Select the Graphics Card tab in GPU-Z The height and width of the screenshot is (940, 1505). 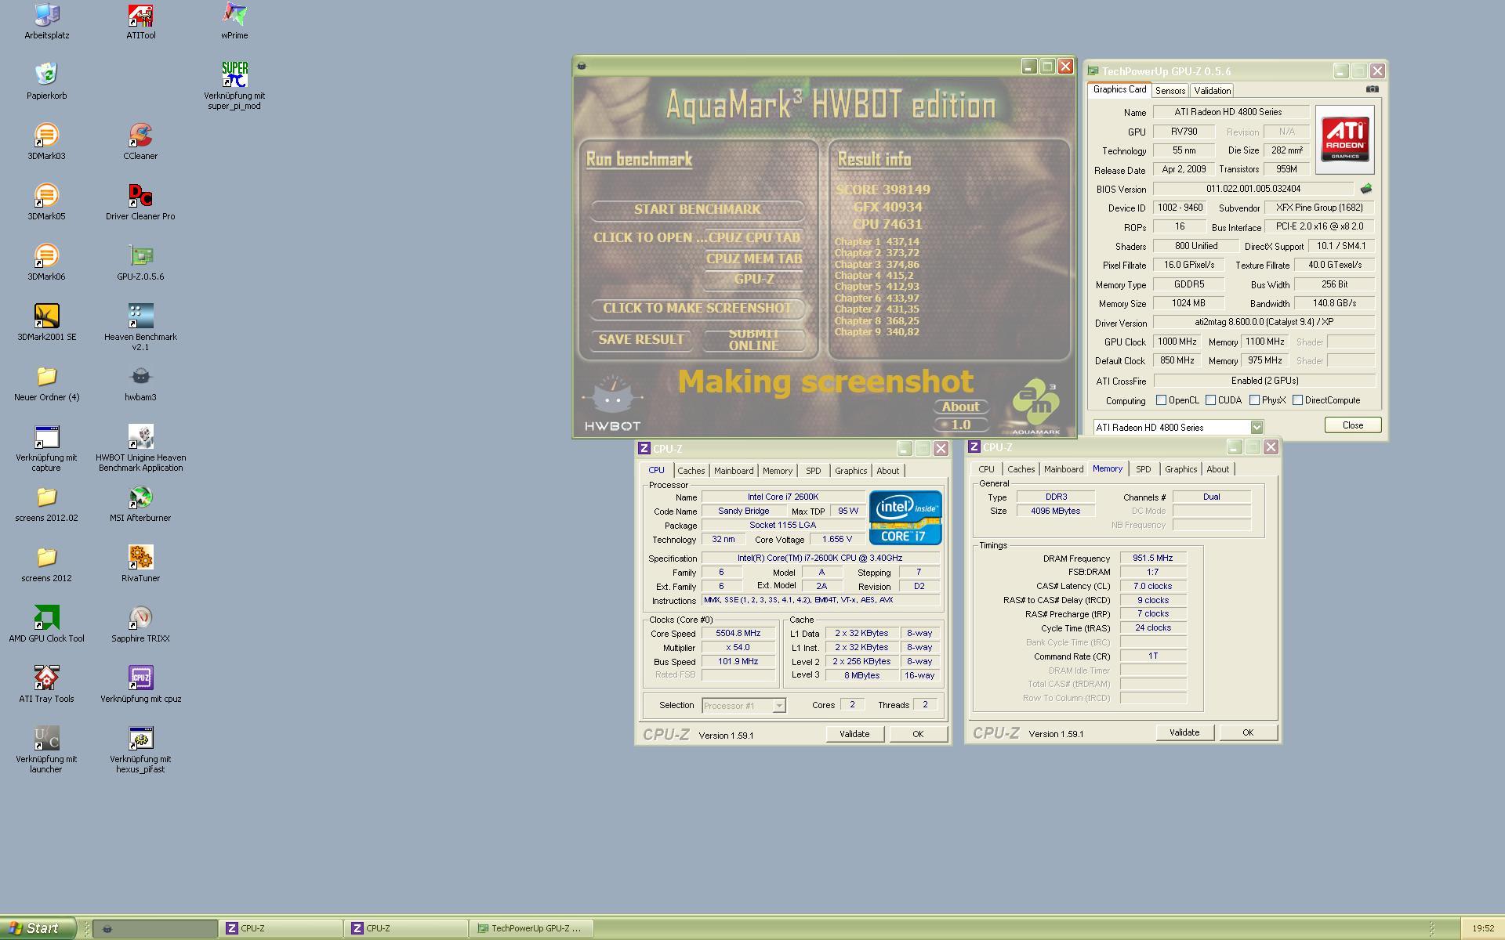click(1119, 90)
